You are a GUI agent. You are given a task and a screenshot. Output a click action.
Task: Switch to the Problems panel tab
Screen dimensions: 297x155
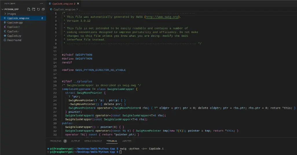point(56,141)
